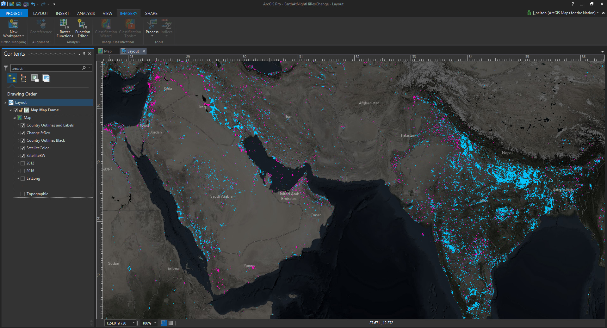607x328 pixels.
Task: Close the Layout view tab
Action: [x=144, y=51]
